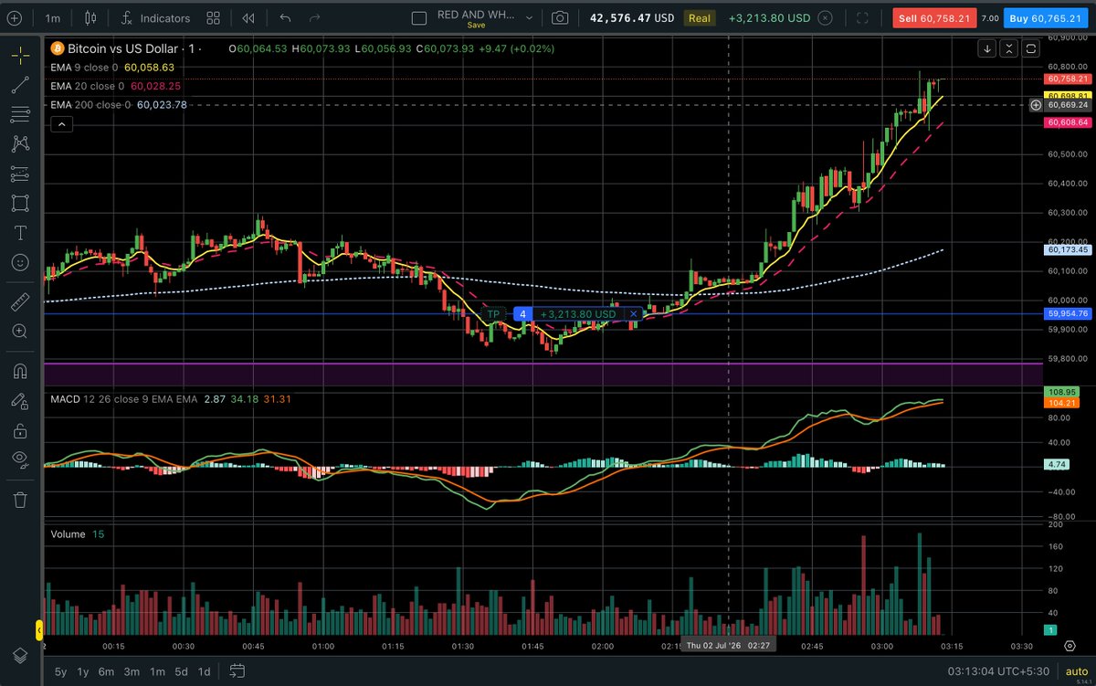
Task: Close the position with circled X icon
Action: click(826, 18)
